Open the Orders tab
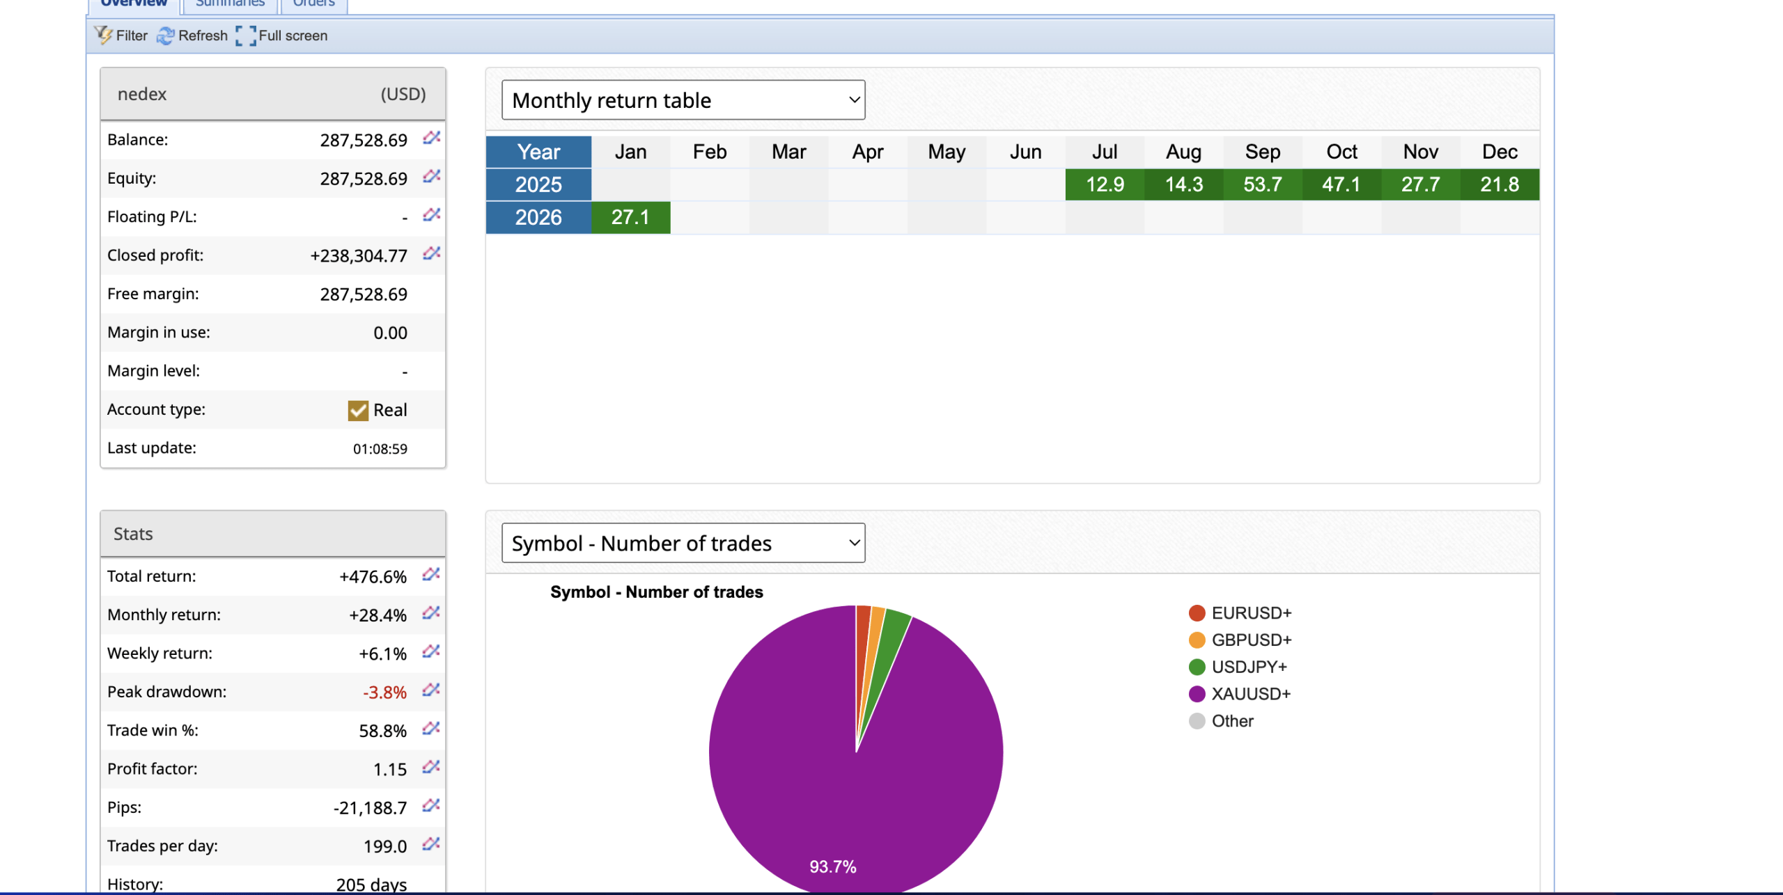The width and height of the screenshot is (1783, 895). pyautogui.click(x=312, y=3)
